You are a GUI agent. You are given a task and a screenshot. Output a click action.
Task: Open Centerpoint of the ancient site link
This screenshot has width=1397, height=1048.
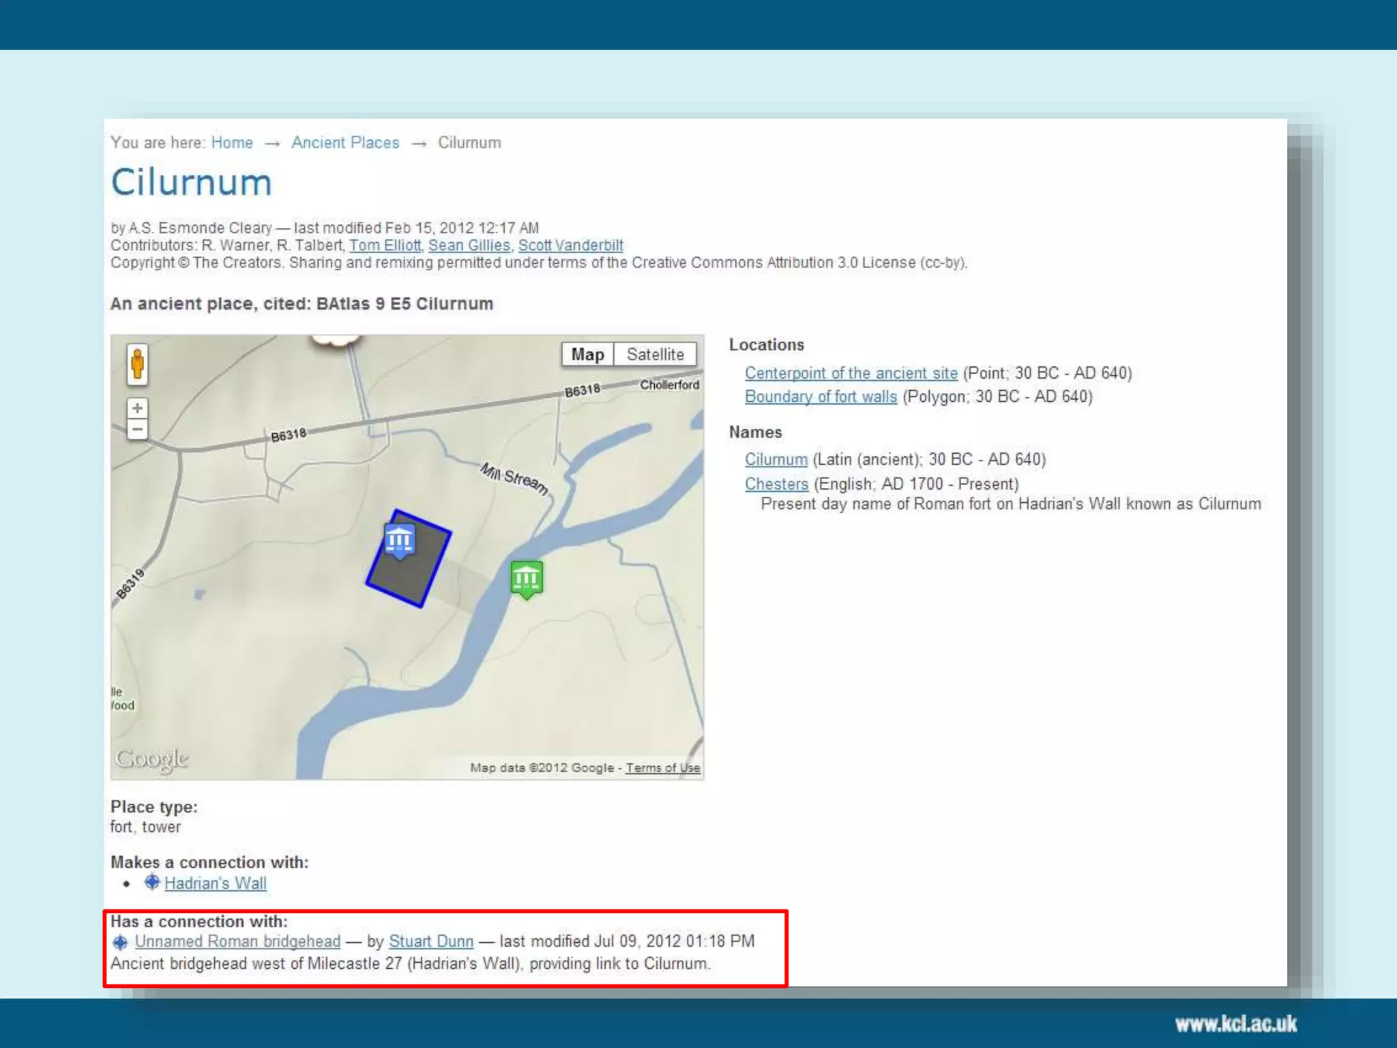coord(851,373)
